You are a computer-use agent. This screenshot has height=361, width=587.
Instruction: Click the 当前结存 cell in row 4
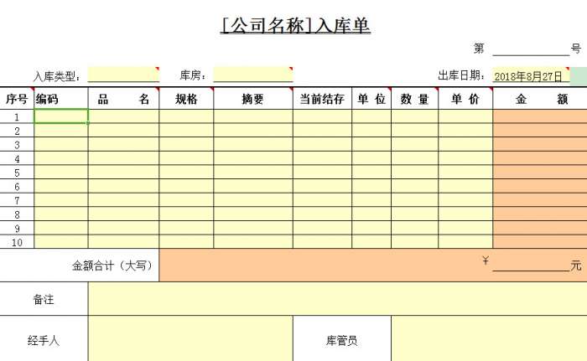point(322,158)
